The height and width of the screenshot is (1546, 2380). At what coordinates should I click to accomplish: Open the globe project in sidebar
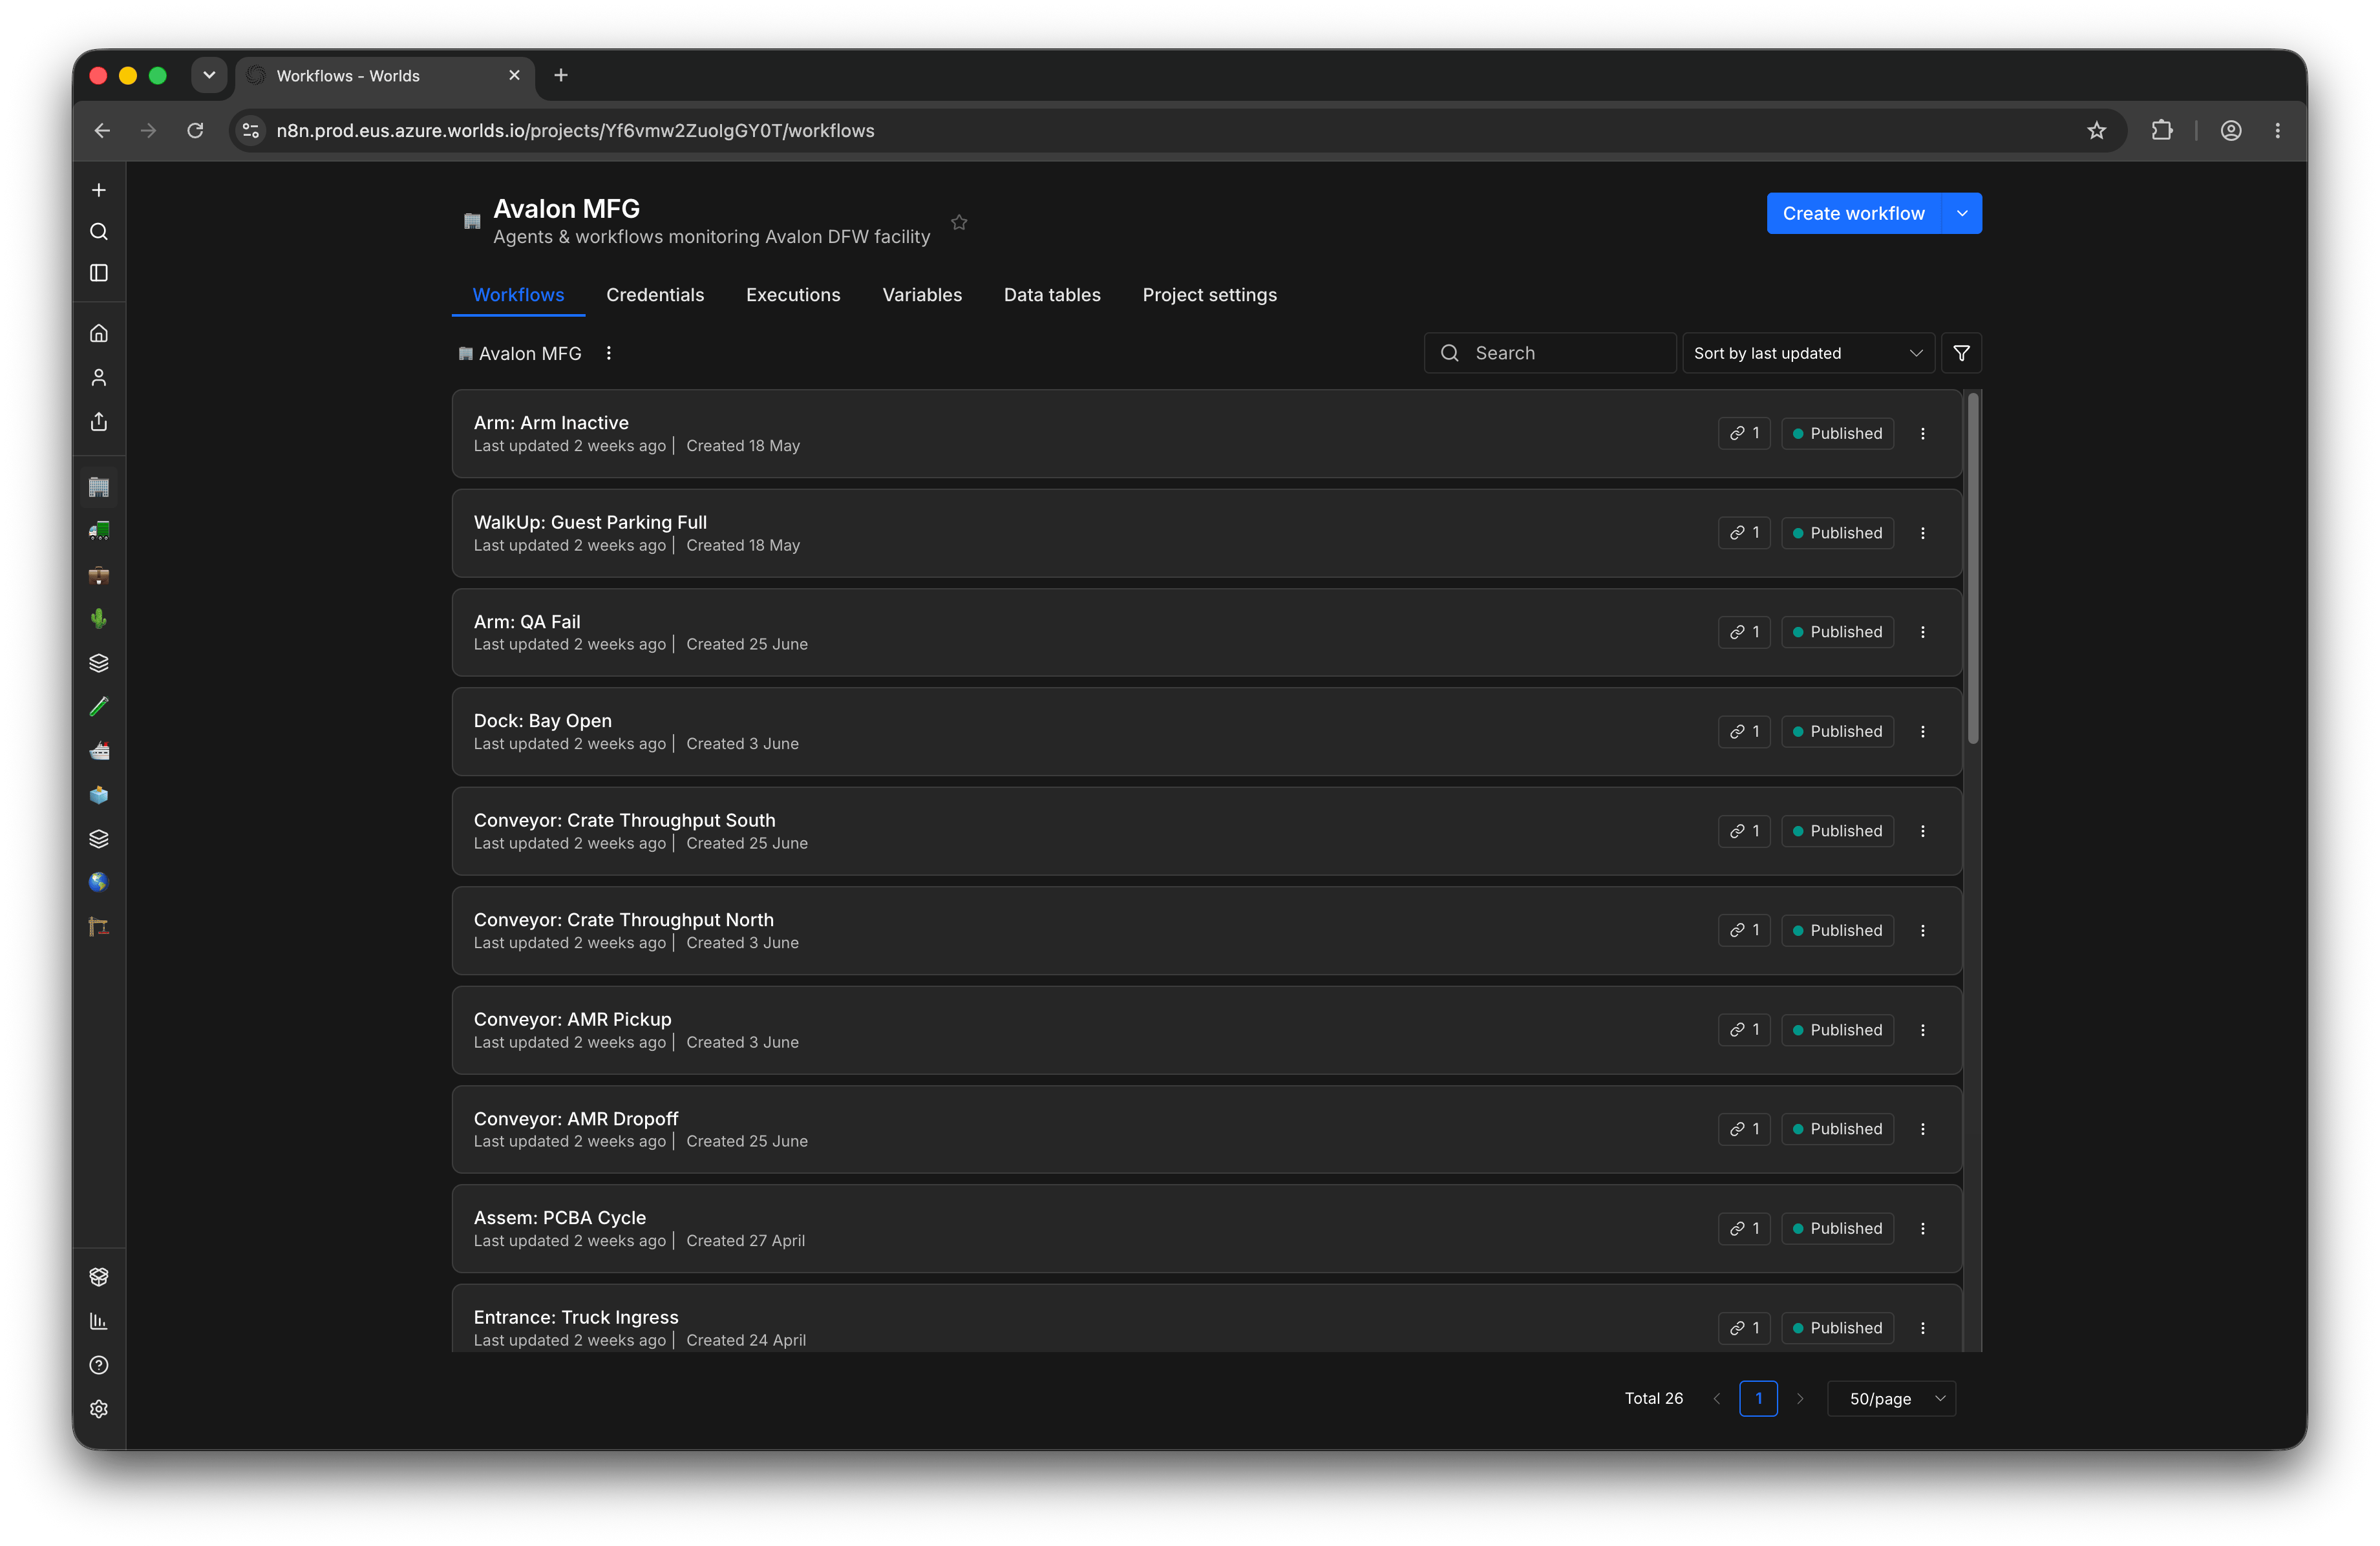coord(99,883)
